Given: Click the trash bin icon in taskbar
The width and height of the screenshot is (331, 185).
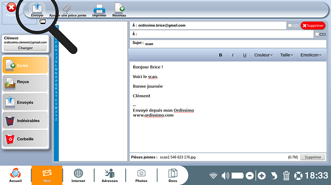Looking at the screenshot, I should click(x=286, y=175).
